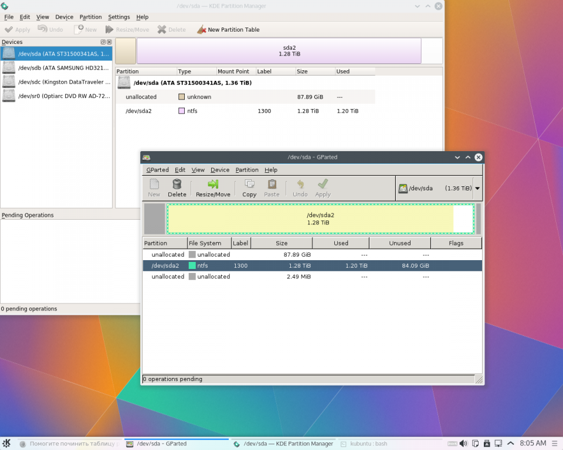This screenshot has width=563, height=450.
Task: Click Resize/Move icon in GParted toolbar
Action: click(x=213, y=184)
